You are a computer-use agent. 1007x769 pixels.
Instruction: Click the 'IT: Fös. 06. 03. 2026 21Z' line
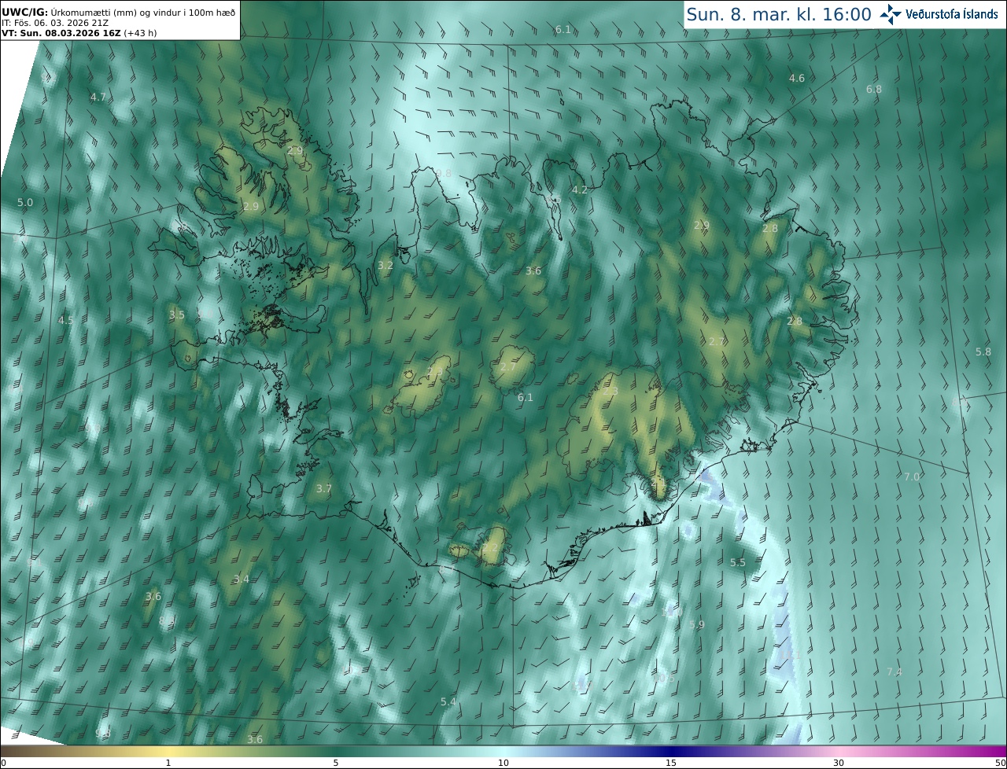pos(54,24)
